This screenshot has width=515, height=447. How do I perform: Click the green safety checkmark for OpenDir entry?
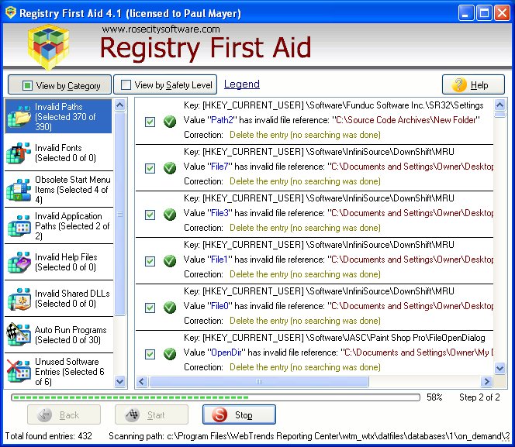tap(170, 354)
